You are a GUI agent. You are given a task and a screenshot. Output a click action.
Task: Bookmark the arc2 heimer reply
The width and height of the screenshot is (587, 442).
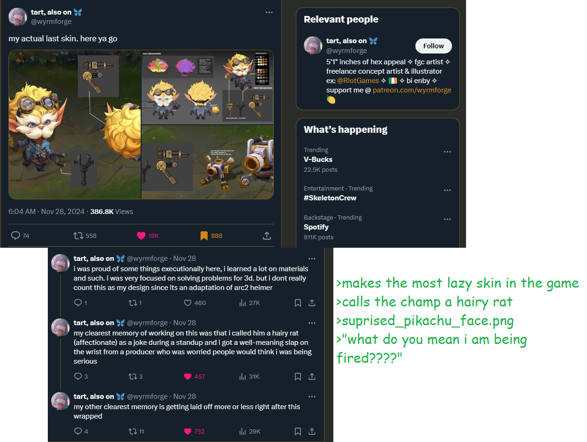coord(297,303)
